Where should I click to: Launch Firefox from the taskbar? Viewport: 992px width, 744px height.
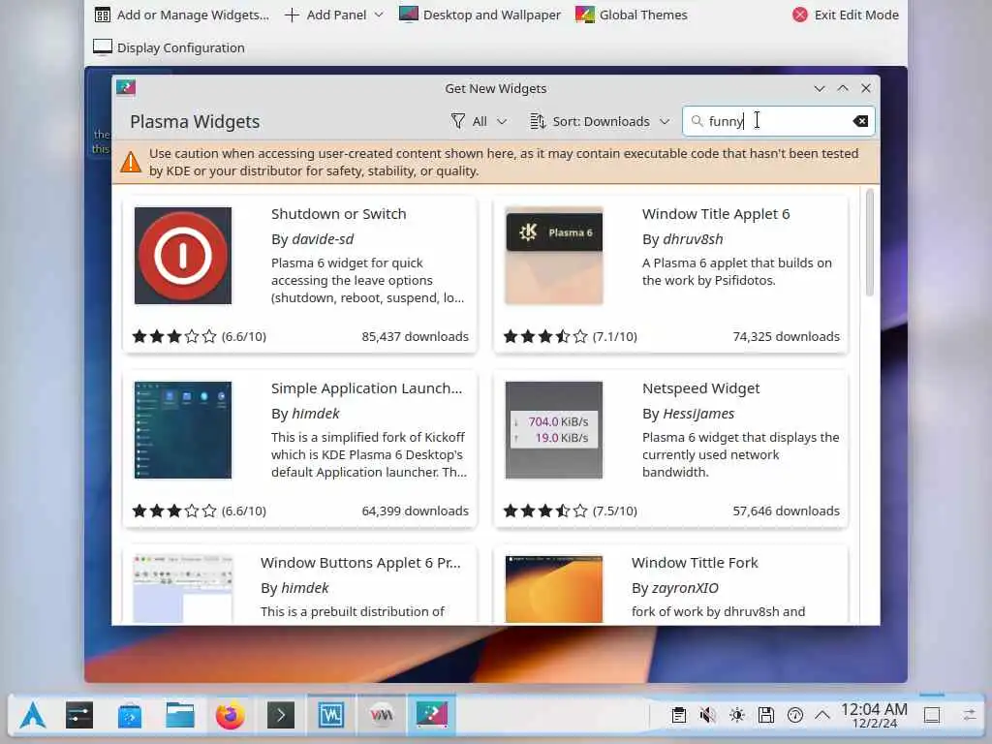(231, 716)
